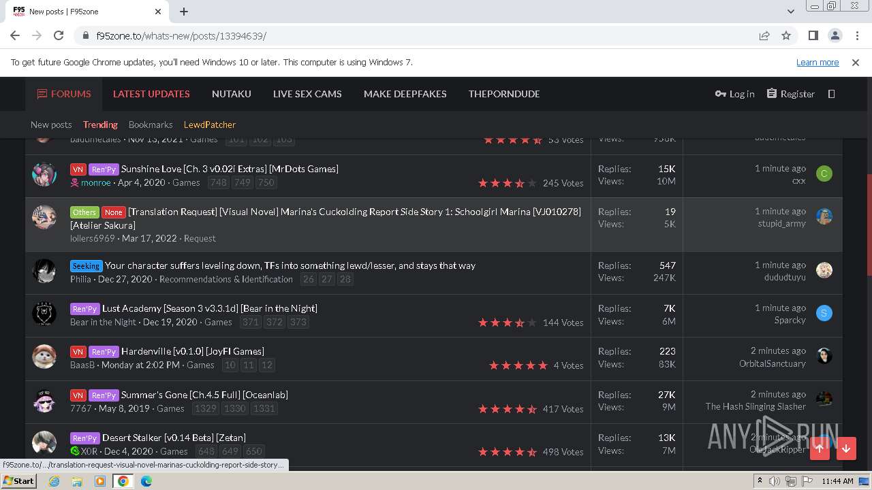Click Bear in the Night avatar

(x=44, y=314)
